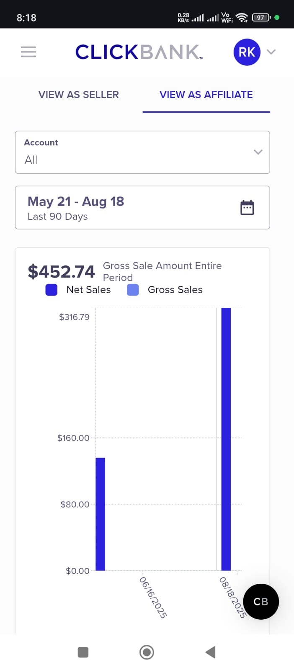Select the 08/18/2025 sales bar

pos(226,439)
